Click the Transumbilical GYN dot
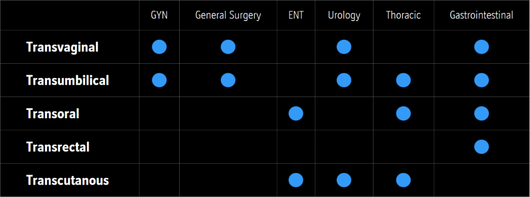Image resolution: width=530 pixels, height=197 pixels. pos(159,80)
